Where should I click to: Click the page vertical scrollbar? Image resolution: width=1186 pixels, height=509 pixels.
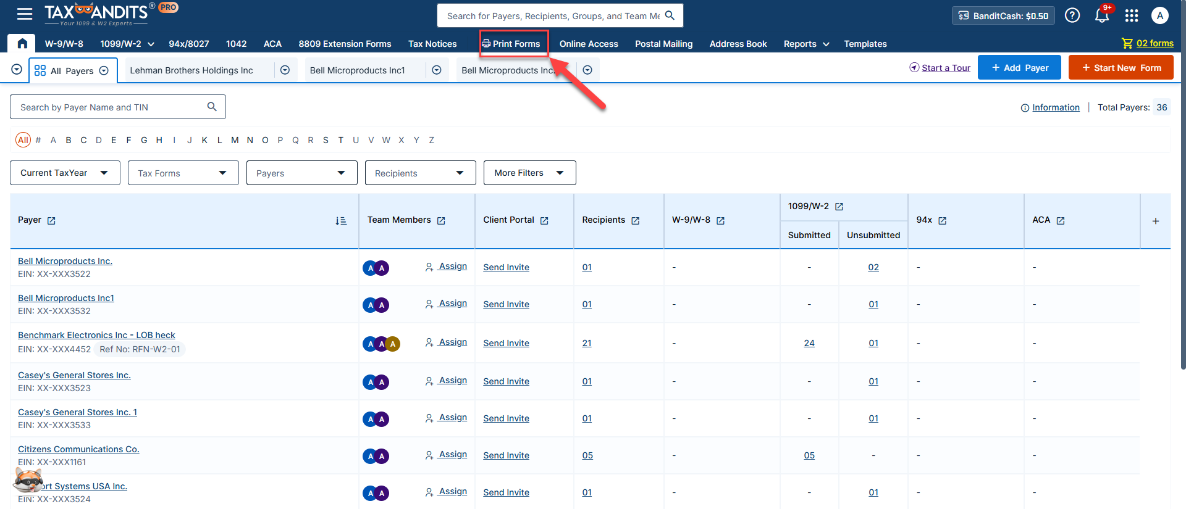pyautogui.click(x=1183, y=185)
